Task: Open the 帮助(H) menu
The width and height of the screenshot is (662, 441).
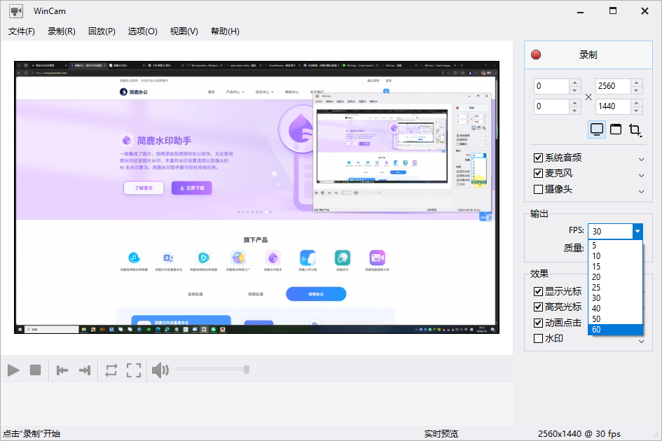Action: pos(225,31)
